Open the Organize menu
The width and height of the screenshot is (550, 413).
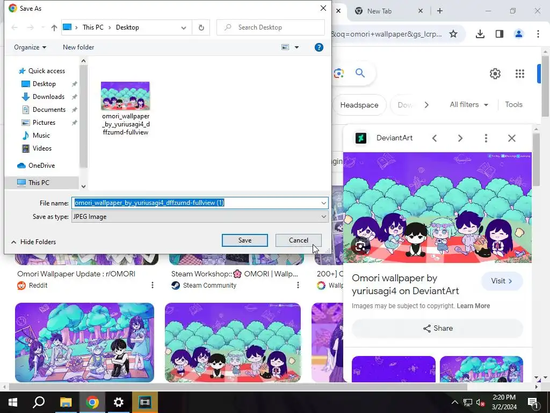[x=30, y=47]
